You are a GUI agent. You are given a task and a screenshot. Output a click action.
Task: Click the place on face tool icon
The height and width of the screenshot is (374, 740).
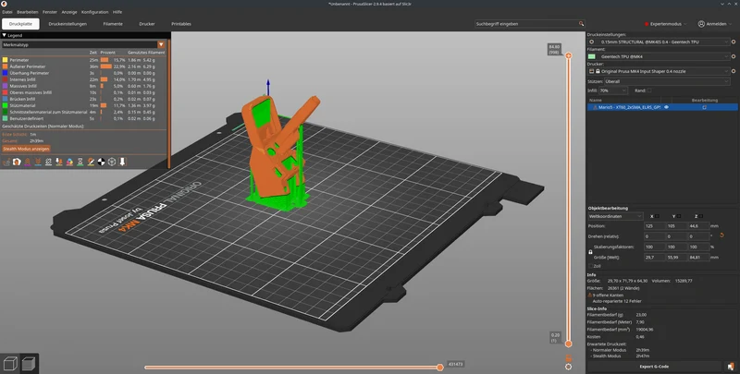(59, 162)
